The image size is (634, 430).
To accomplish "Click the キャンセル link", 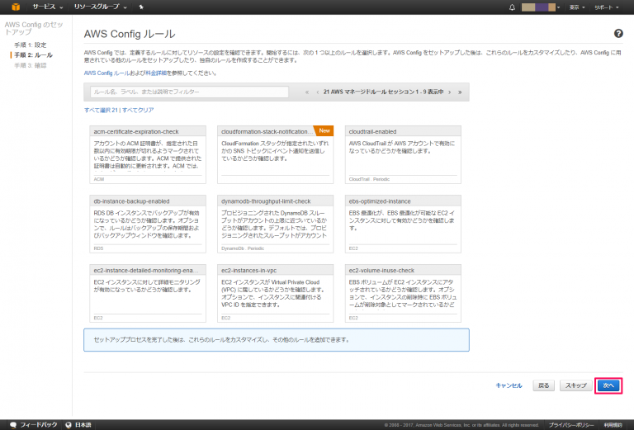I will point(509,385).
